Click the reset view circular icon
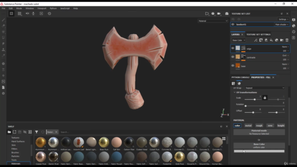297x167 pixels. [50, 13]
